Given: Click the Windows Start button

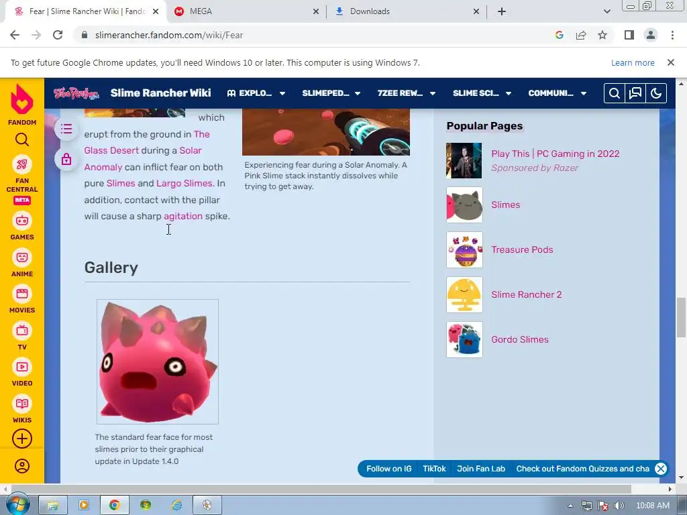Looking at the screenshot, I should point(18,506).
